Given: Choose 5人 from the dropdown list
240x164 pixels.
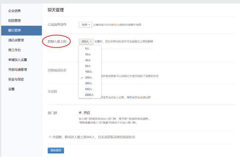Looking at the screenshot, I should [87, 49].
